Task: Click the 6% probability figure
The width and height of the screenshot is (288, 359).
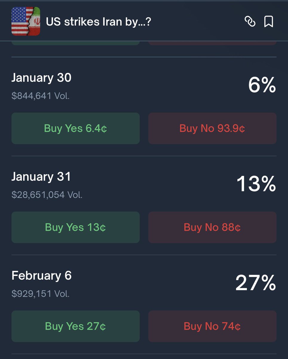Action: (262, 85)
